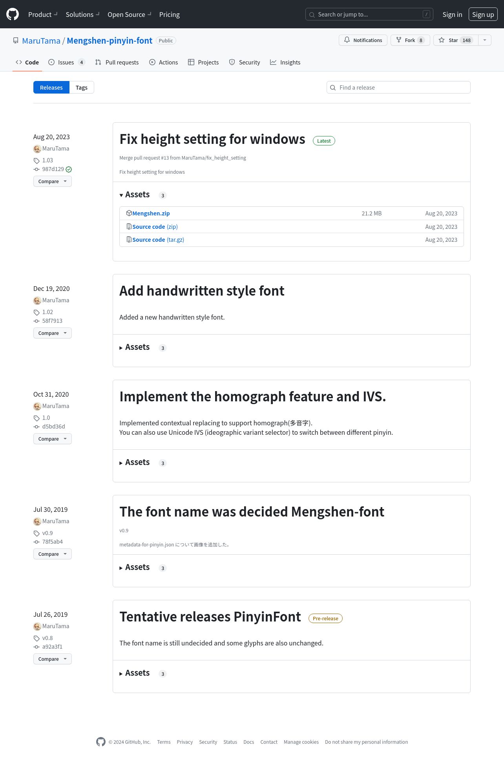Viewport: 504px width, 763px height.
Task: Fork the repository using Fork button
Action: point(410,40)
